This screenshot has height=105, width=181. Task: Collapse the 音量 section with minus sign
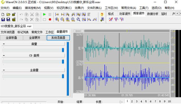click(x=4, y=44)
